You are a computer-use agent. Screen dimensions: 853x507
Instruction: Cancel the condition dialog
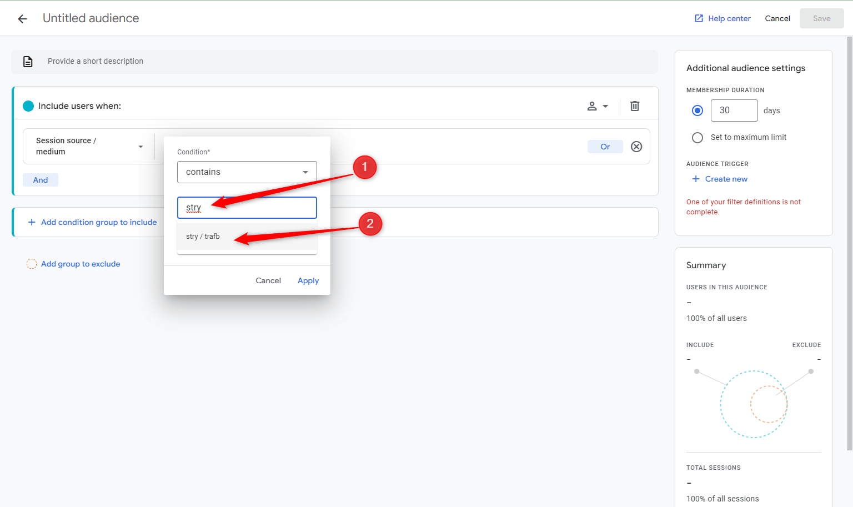coord(268,280)
